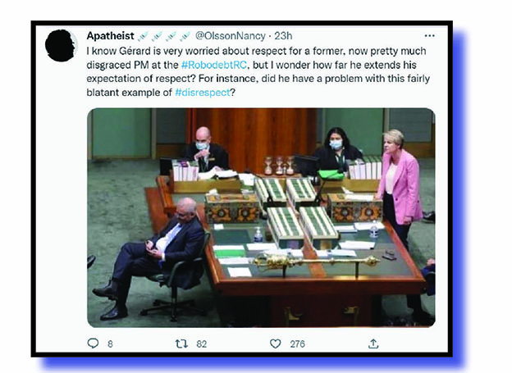
Task: Click the seated man in the photo
Action: point(152,257)
